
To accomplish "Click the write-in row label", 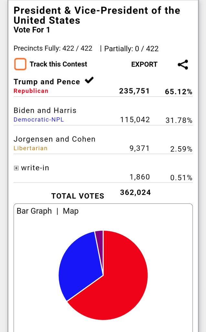I will point(35,168).
